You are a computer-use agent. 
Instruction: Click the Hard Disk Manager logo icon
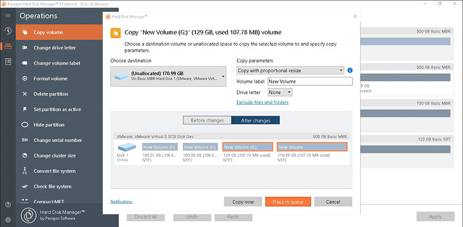29,216
